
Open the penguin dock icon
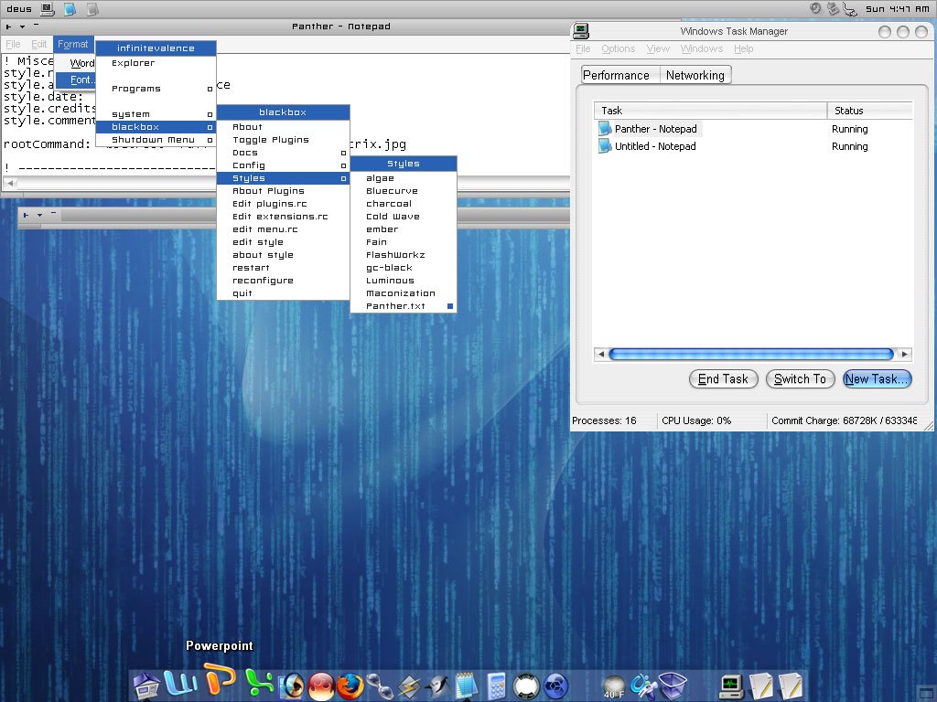pyautogui.click(x=438, y=686)
